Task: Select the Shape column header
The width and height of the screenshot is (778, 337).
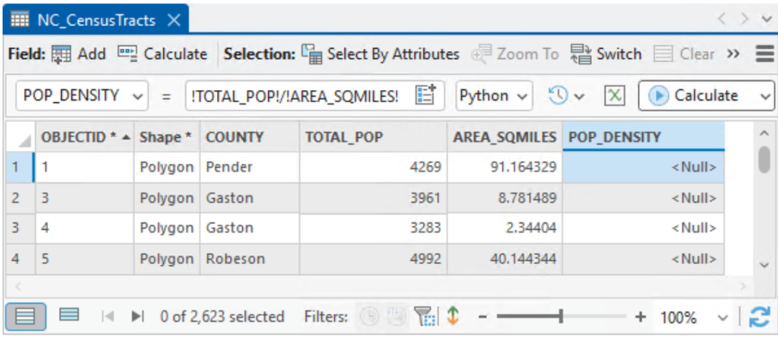Action: [167, 137]
